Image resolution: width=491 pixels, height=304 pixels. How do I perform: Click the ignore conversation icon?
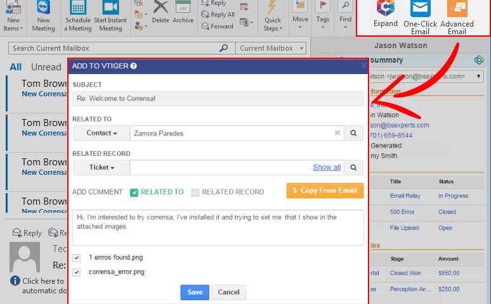tap(139, 4)
